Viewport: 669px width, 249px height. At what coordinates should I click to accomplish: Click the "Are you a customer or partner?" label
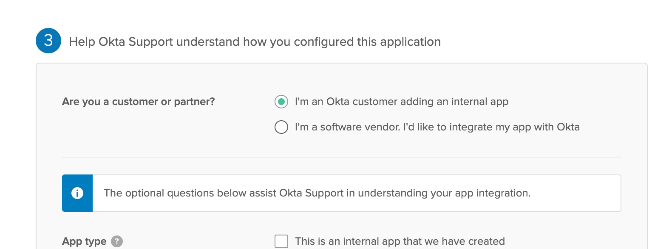(139, 102)
